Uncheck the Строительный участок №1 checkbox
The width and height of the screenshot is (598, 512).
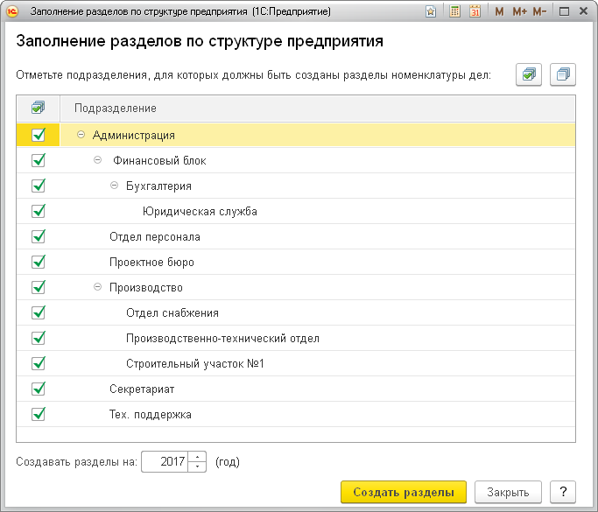pos(39,363)
